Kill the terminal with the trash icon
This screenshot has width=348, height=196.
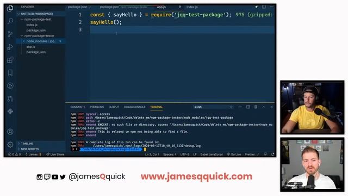tap(256, 107)
